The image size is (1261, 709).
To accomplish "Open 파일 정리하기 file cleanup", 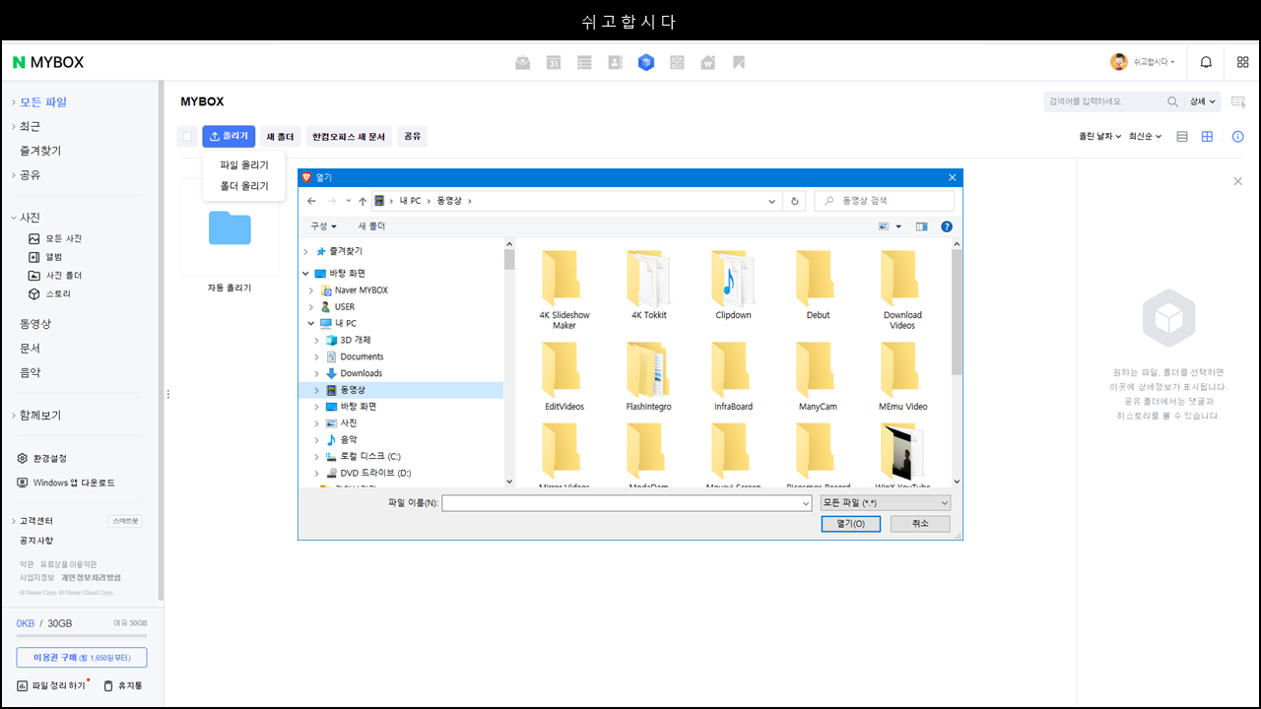I will pyautogui.click(x=51, y=685).
